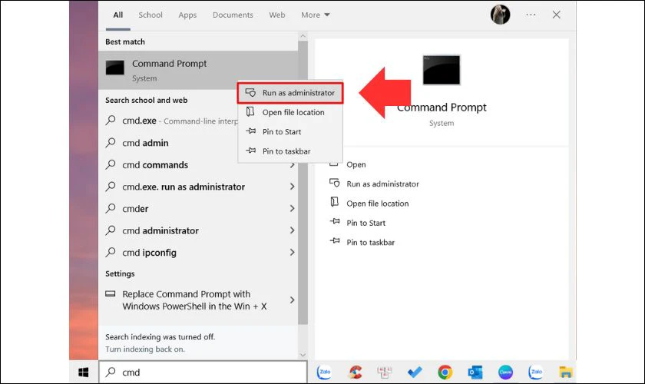Open Zalo taskbar icon beside File Explorer
The height and width of the screenshot is (384, 645).
click(536, 372)
